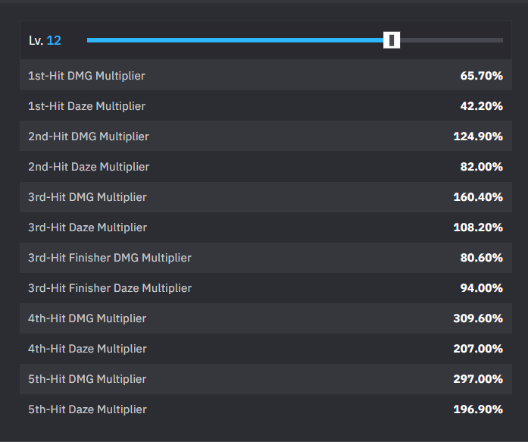Image resolution: width=528 pixels, height=442 pixels.
Task: Select the 5th-Hit Daze Multiplier row
Action: [x=266, y=409]
